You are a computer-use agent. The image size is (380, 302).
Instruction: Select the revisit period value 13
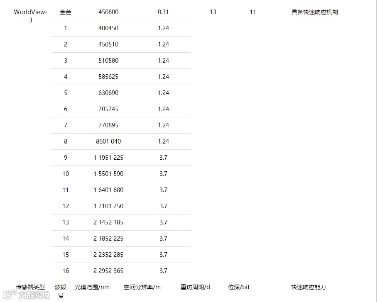pyautogui.click(x=213, y=12)
